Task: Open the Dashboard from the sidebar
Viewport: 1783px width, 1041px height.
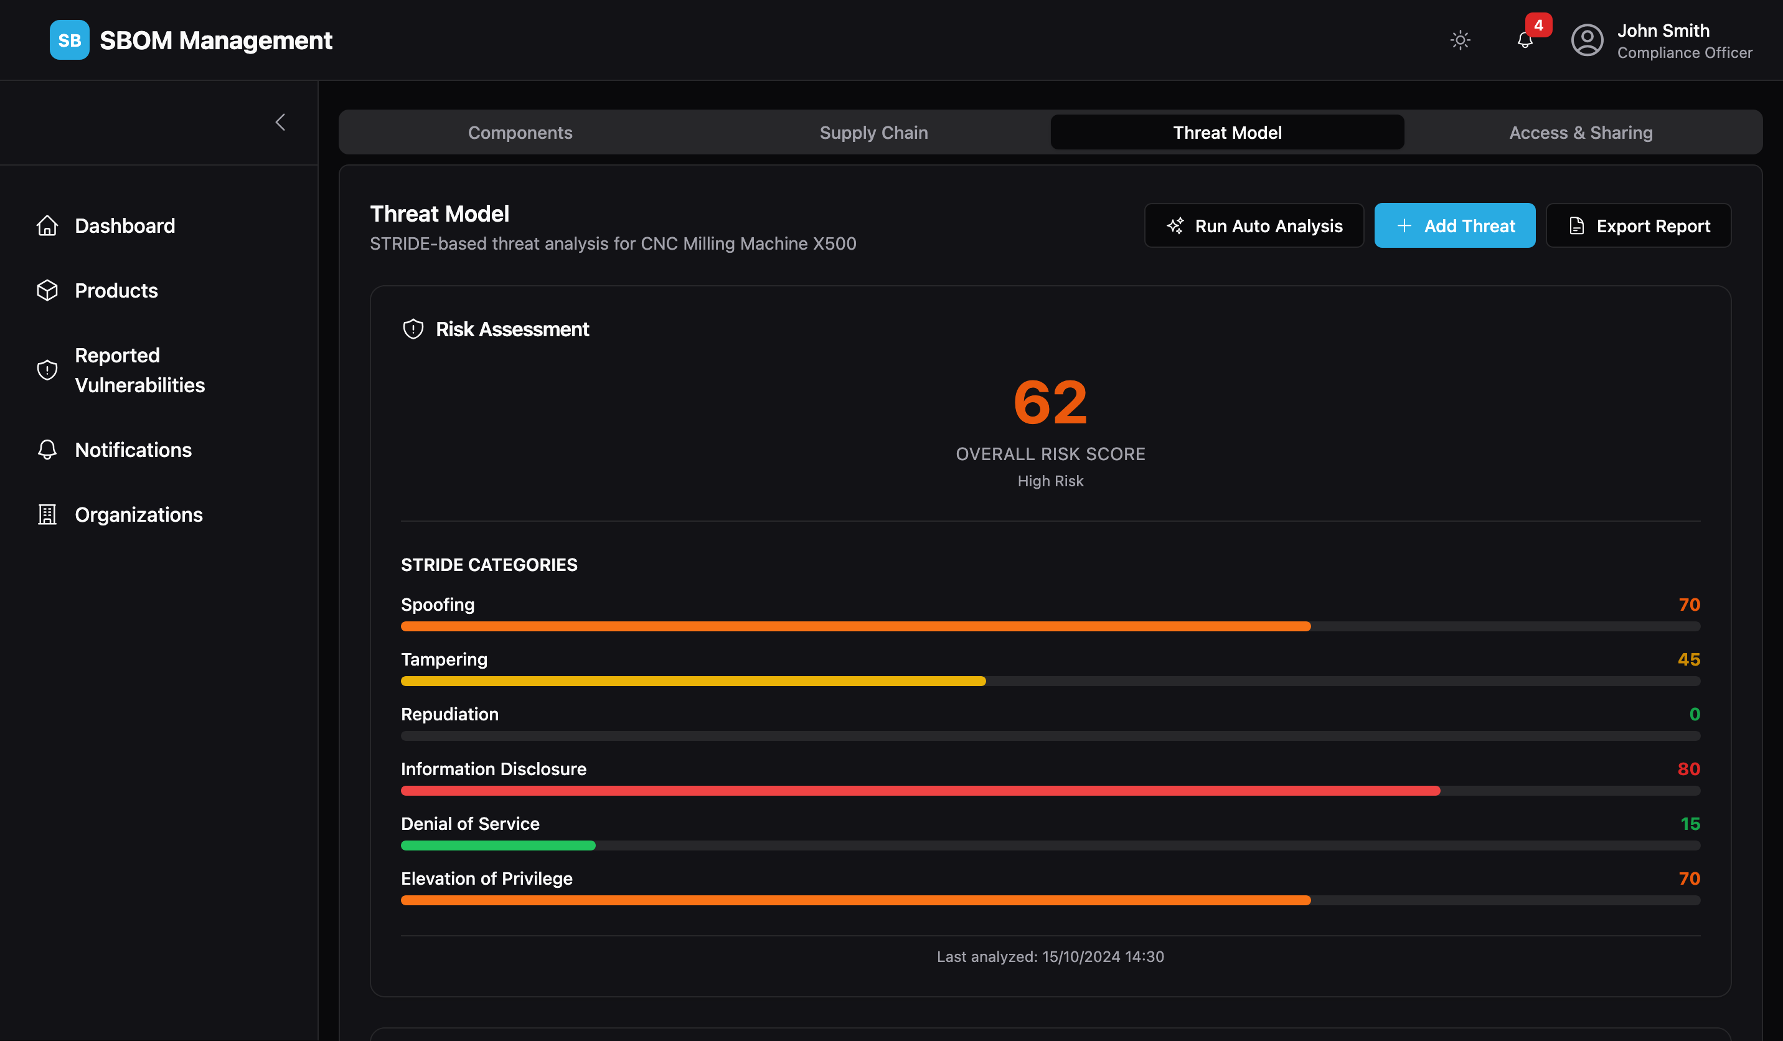Action: (125, 225)
